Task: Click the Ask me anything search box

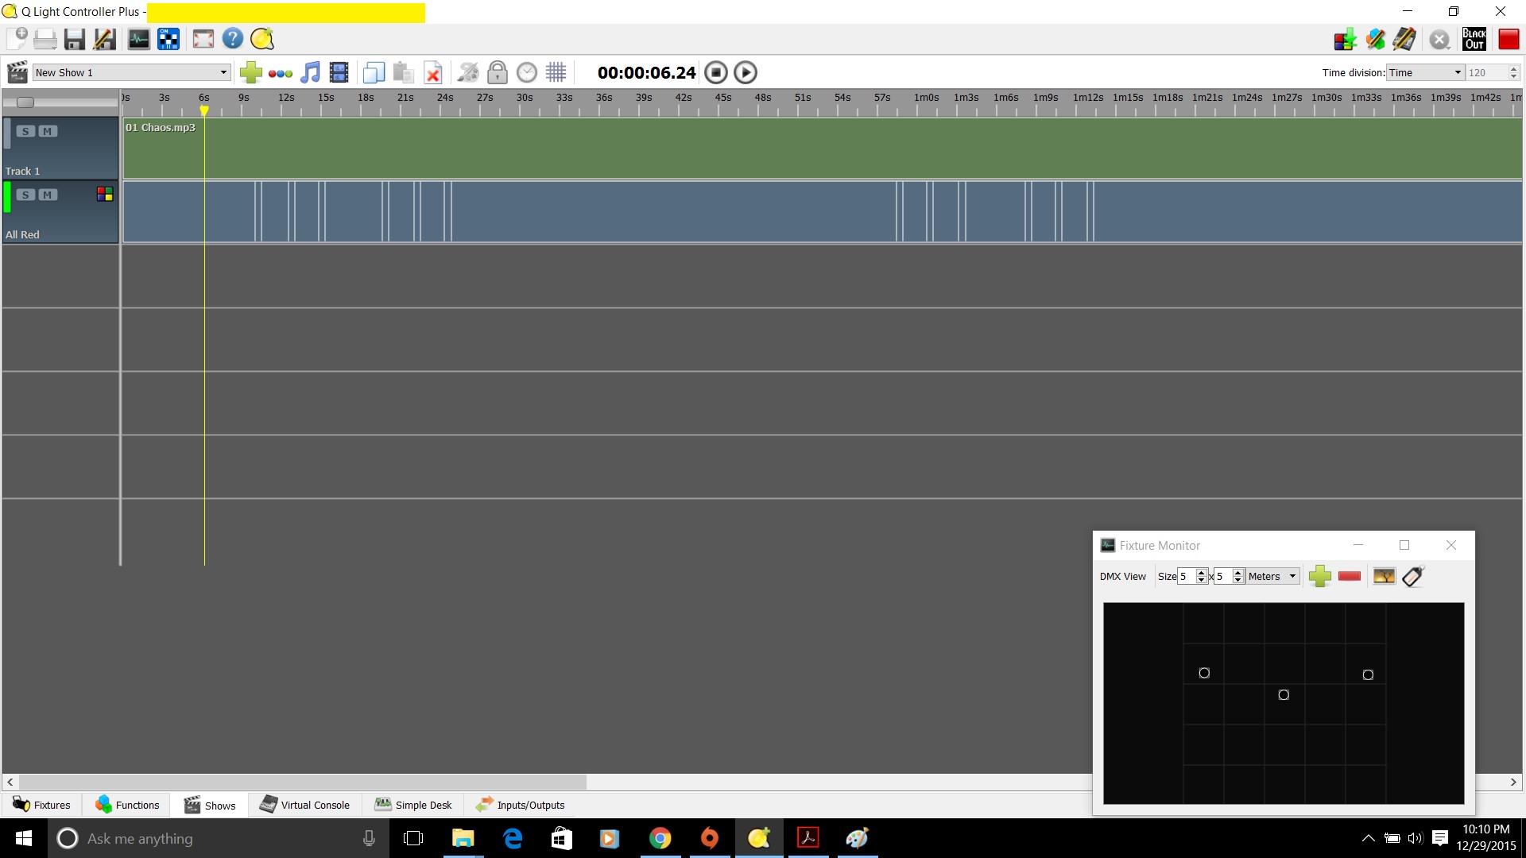Action: pyautogui.click(x=219, y=838)
